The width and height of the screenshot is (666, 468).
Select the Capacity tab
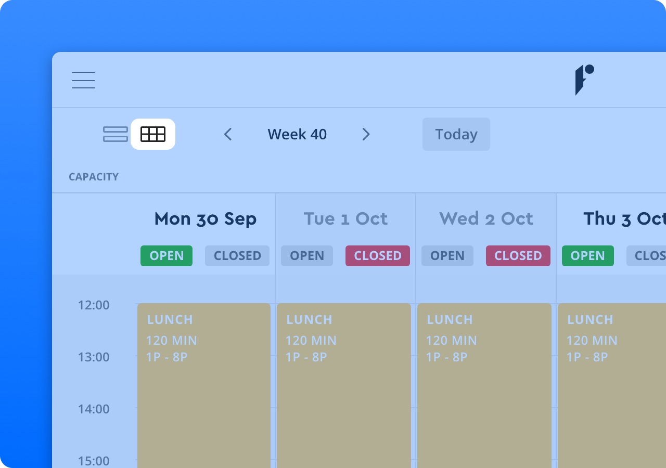pyautogui.click(x=94, y=177)
